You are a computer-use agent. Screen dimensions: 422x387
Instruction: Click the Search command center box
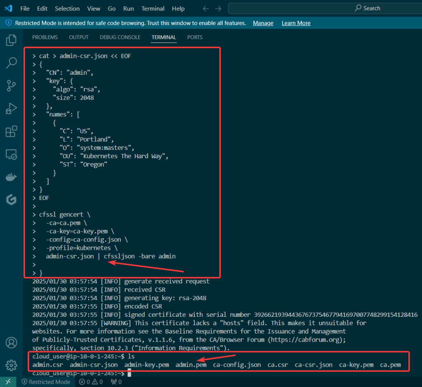[325, 8]
